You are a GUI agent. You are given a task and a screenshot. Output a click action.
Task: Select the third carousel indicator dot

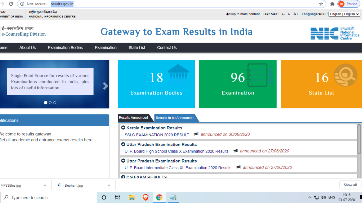tap(55, 103)
